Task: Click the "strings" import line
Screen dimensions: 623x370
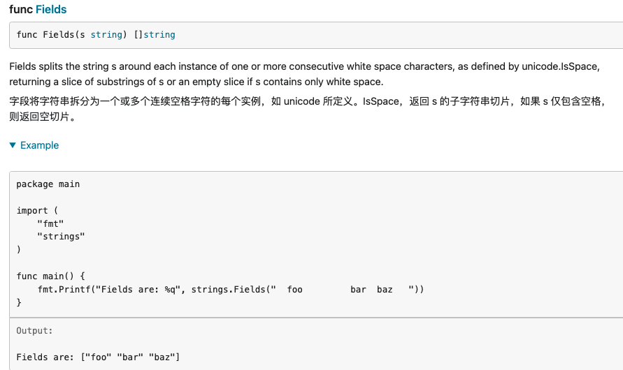Action: click(x=61, y=237)
